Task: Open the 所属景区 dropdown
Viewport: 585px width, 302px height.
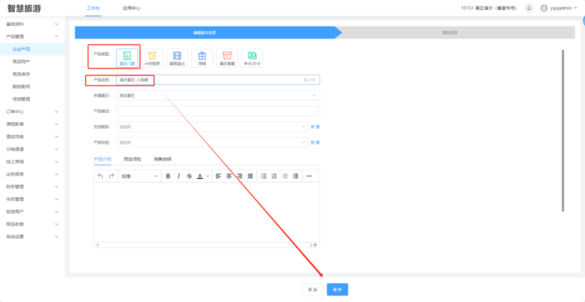Action: click(x=218, y=96)
